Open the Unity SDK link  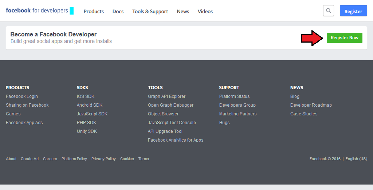click(87, 131)
